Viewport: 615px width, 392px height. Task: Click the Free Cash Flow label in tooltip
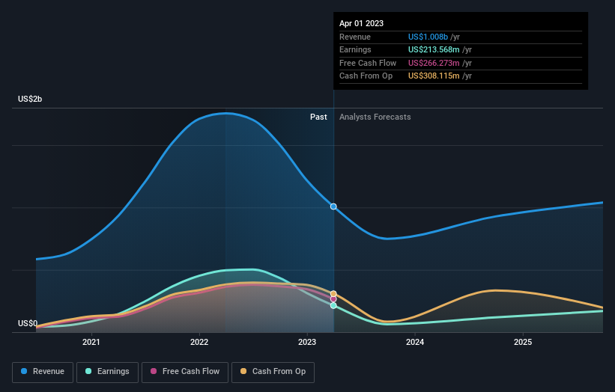tap(368, 63)
